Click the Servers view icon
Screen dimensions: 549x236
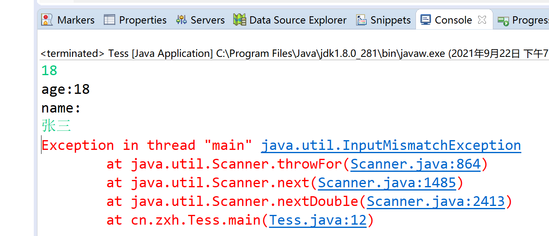pyautogui.click(x=181, y=19)
